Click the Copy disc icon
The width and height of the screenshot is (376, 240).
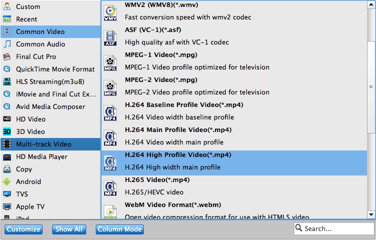tap(7, 169)
